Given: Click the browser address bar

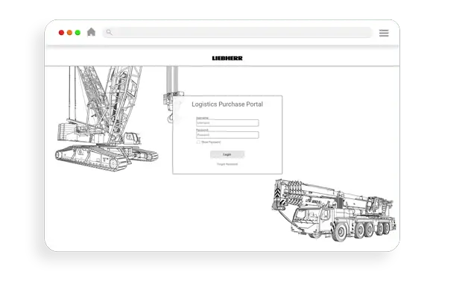Looking at the screenshot, I should [237, 32].
